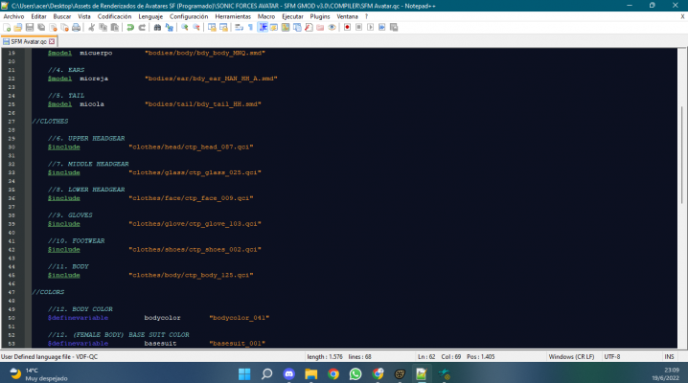Open the Plugins menu

pos(320,16)
